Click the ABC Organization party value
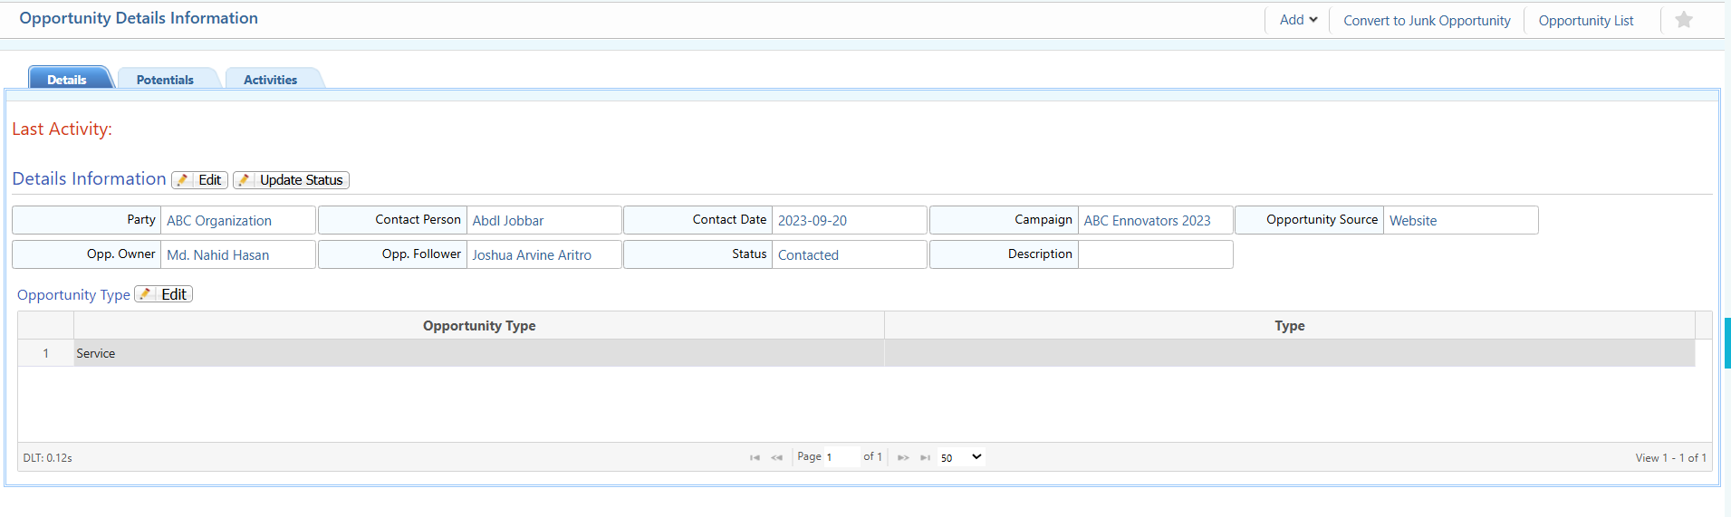1731x517 pixels. coord(219,221)
